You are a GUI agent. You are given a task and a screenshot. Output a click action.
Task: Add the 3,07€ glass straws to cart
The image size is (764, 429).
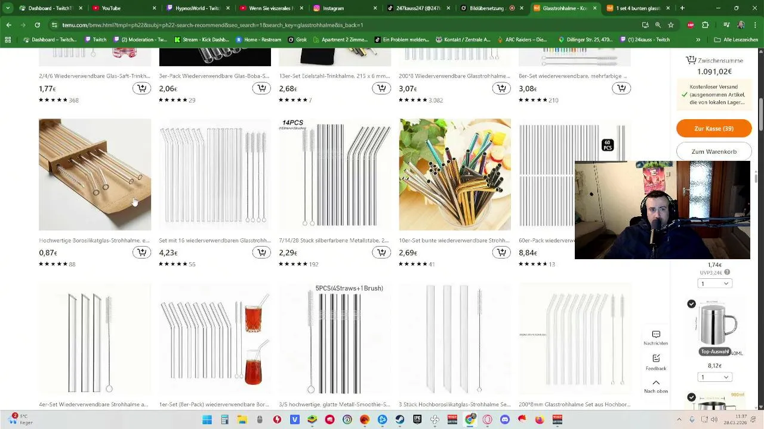[x=501, y=88]
